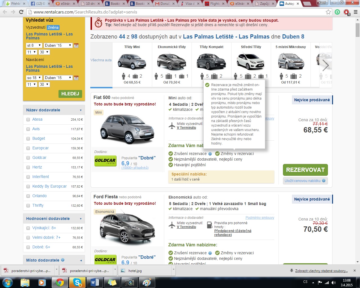Click Zobrazit všechny stažené soubory link

(x=321, y=271)
